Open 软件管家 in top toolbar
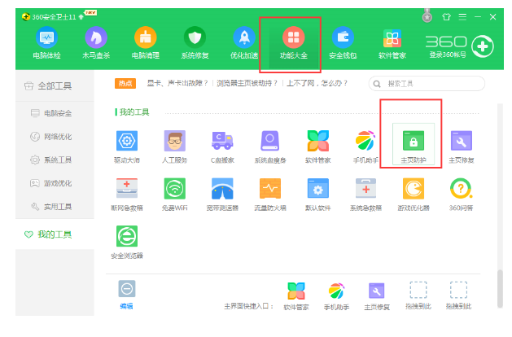The width and height of the screenshot is (512, 337). [x=392, y=43]
